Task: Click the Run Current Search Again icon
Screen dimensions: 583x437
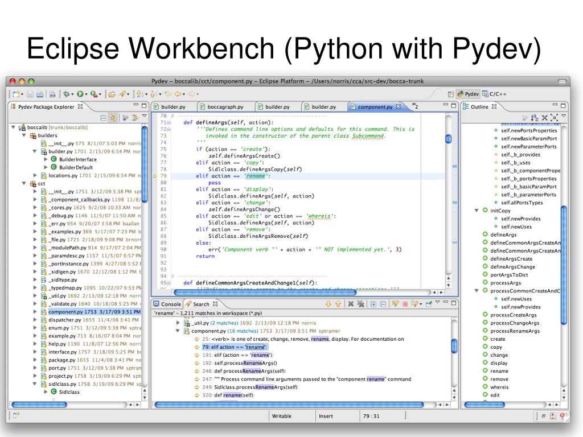Action: click(x=395, y=304)
